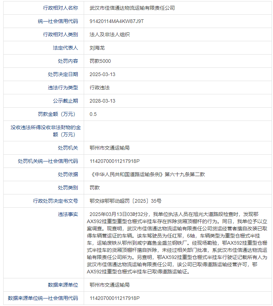The width and height of the screenshot is (273, 306).
Task: Select the label '公示截止期'
Action: [65, 101]
